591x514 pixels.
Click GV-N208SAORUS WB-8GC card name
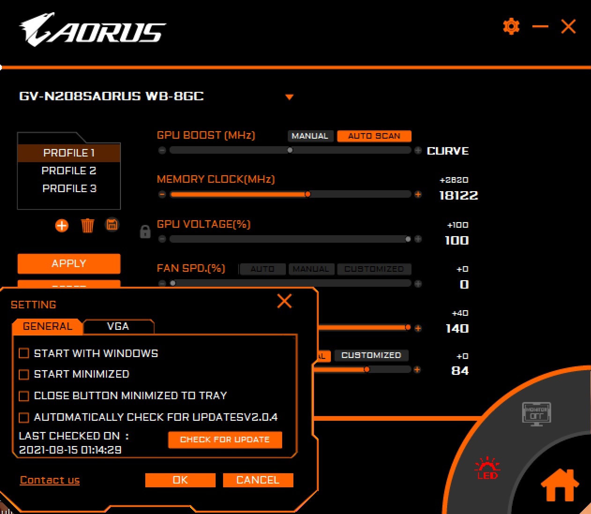pyautogui.click(x=112, y=96)
